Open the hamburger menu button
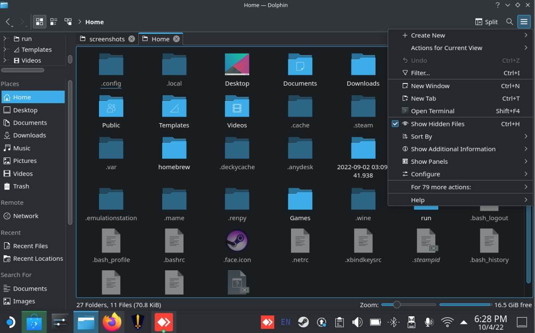 (524, 22)
